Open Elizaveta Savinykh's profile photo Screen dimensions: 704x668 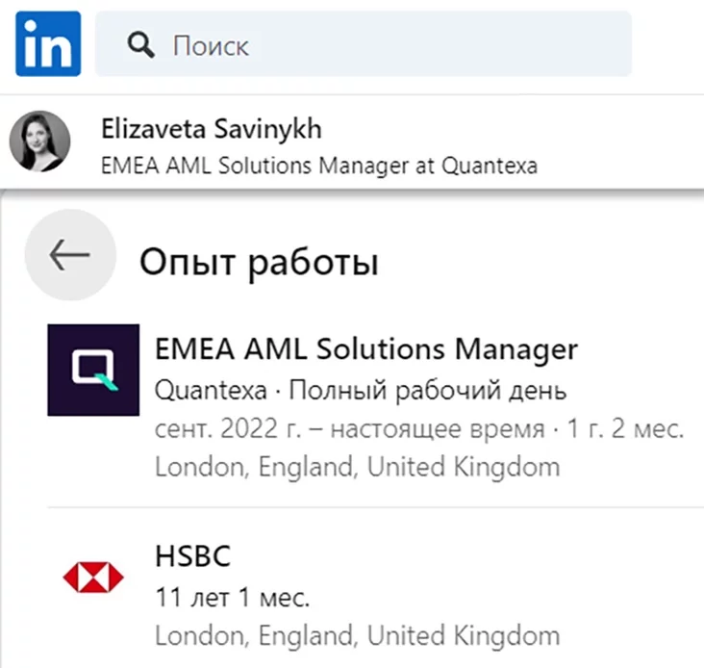[x=39, y=141]
